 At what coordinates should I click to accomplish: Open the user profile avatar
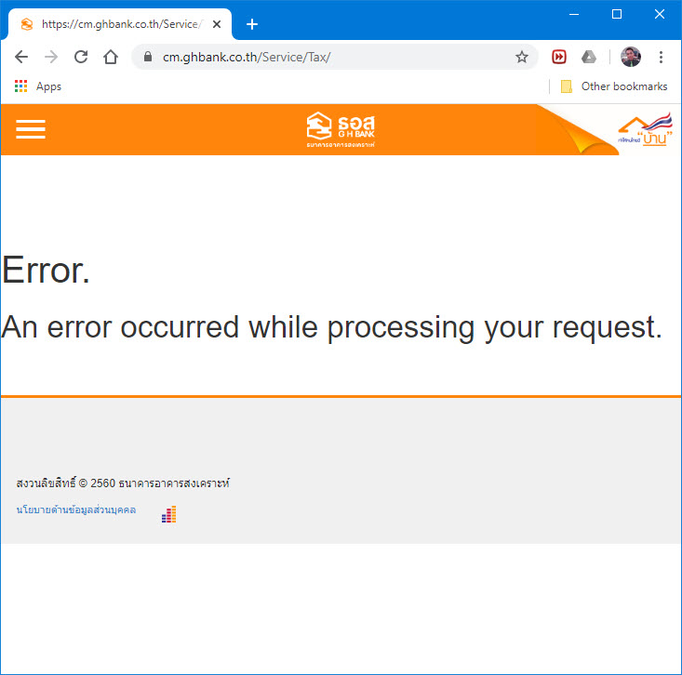(x=630, y=57)
